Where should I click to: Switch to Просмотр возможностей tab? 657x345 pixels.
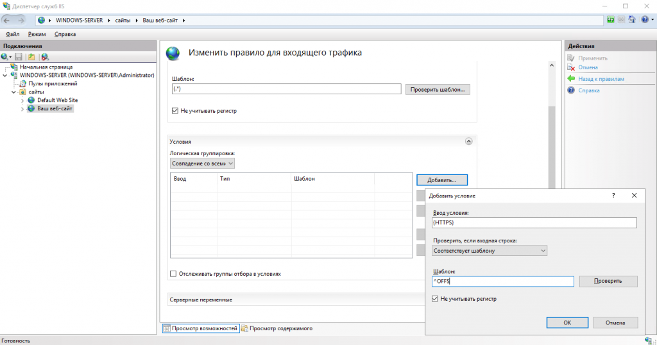tap(201, 328)
